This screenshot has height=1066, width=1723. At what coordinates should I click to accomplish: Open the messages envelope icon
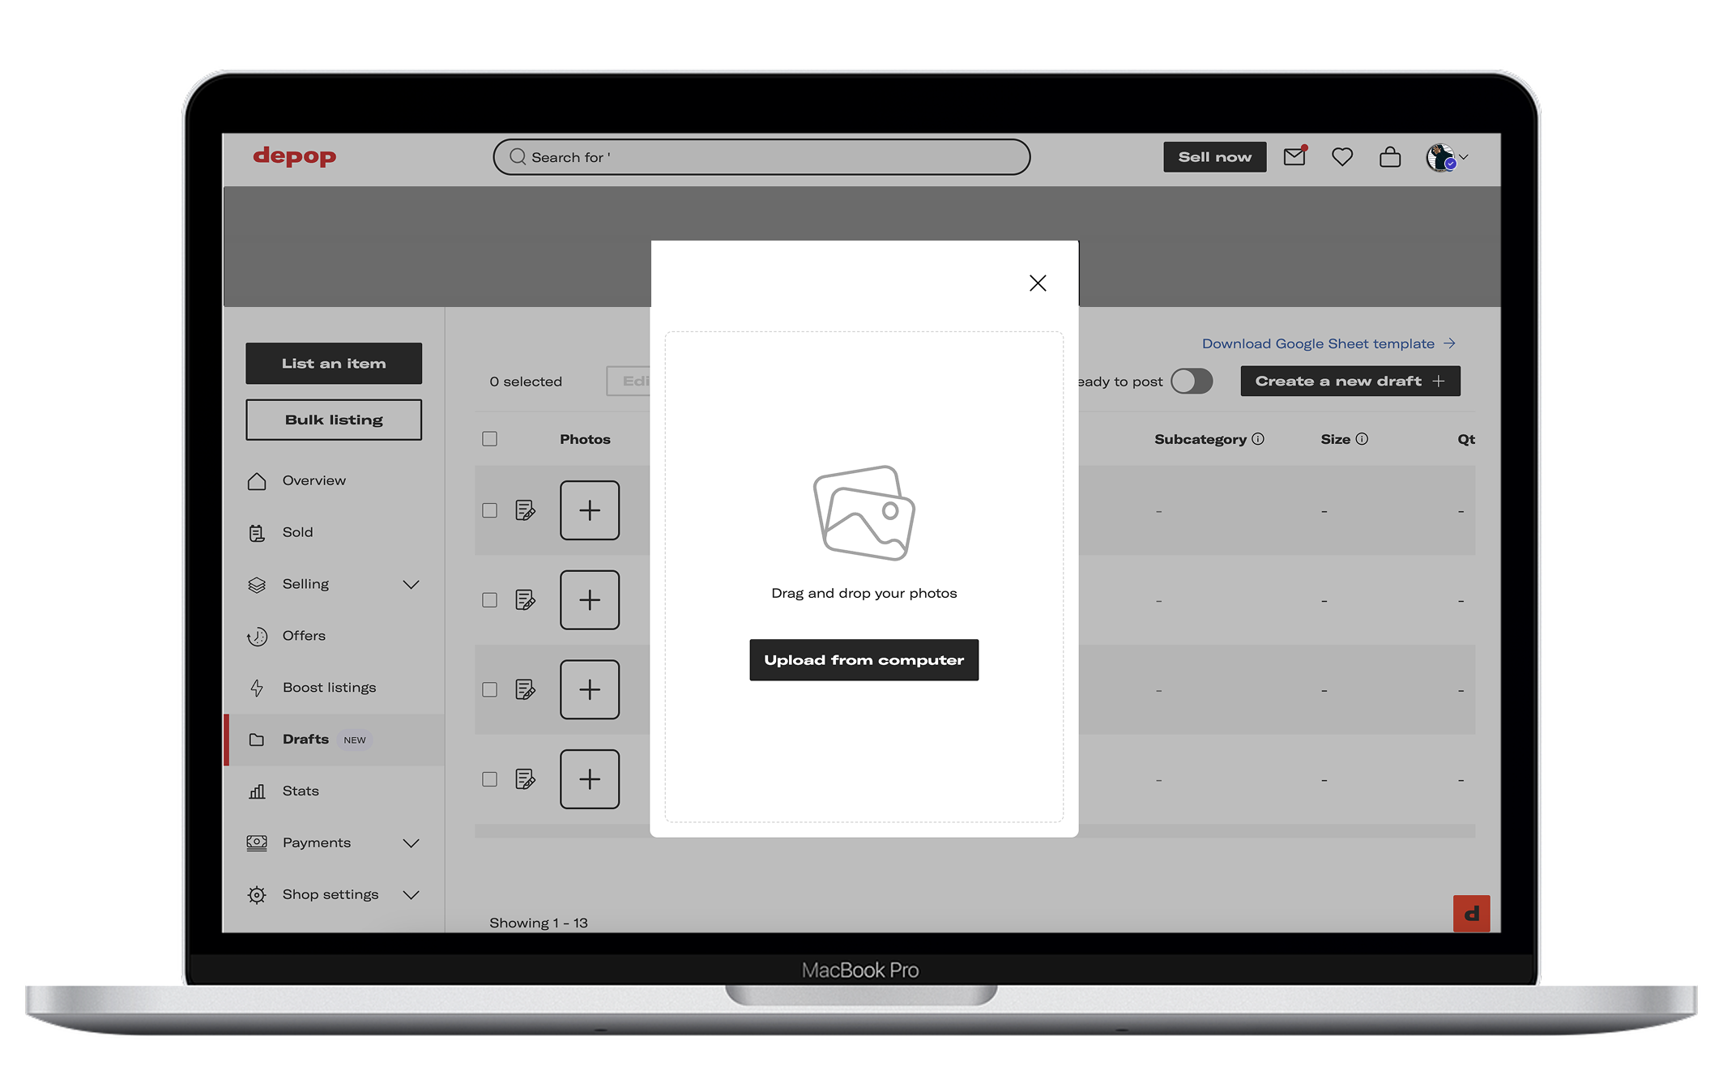(x=1294, y=156)
